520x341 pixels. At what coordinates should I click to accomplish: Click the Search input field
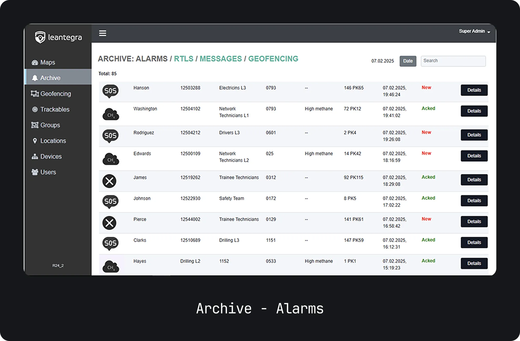click(453, 61)
